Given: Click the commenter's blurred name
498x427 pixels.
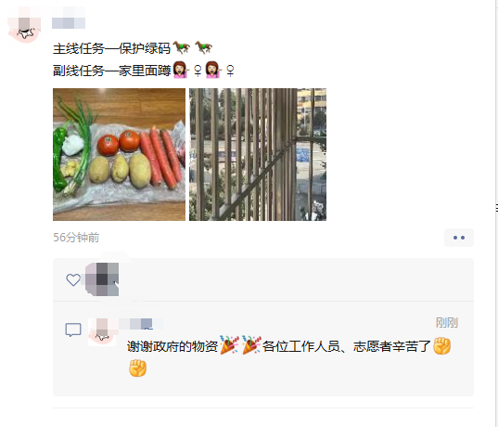Looking at the screenshot, I should pyautogui.click(x=141, y=324).
